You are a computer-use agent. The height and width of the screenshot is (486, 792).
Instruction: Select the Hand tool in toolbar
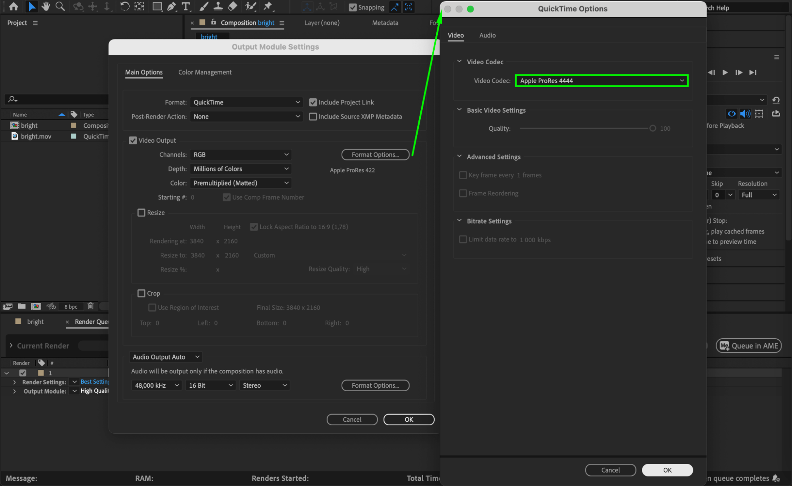click(x=46, y=6)
